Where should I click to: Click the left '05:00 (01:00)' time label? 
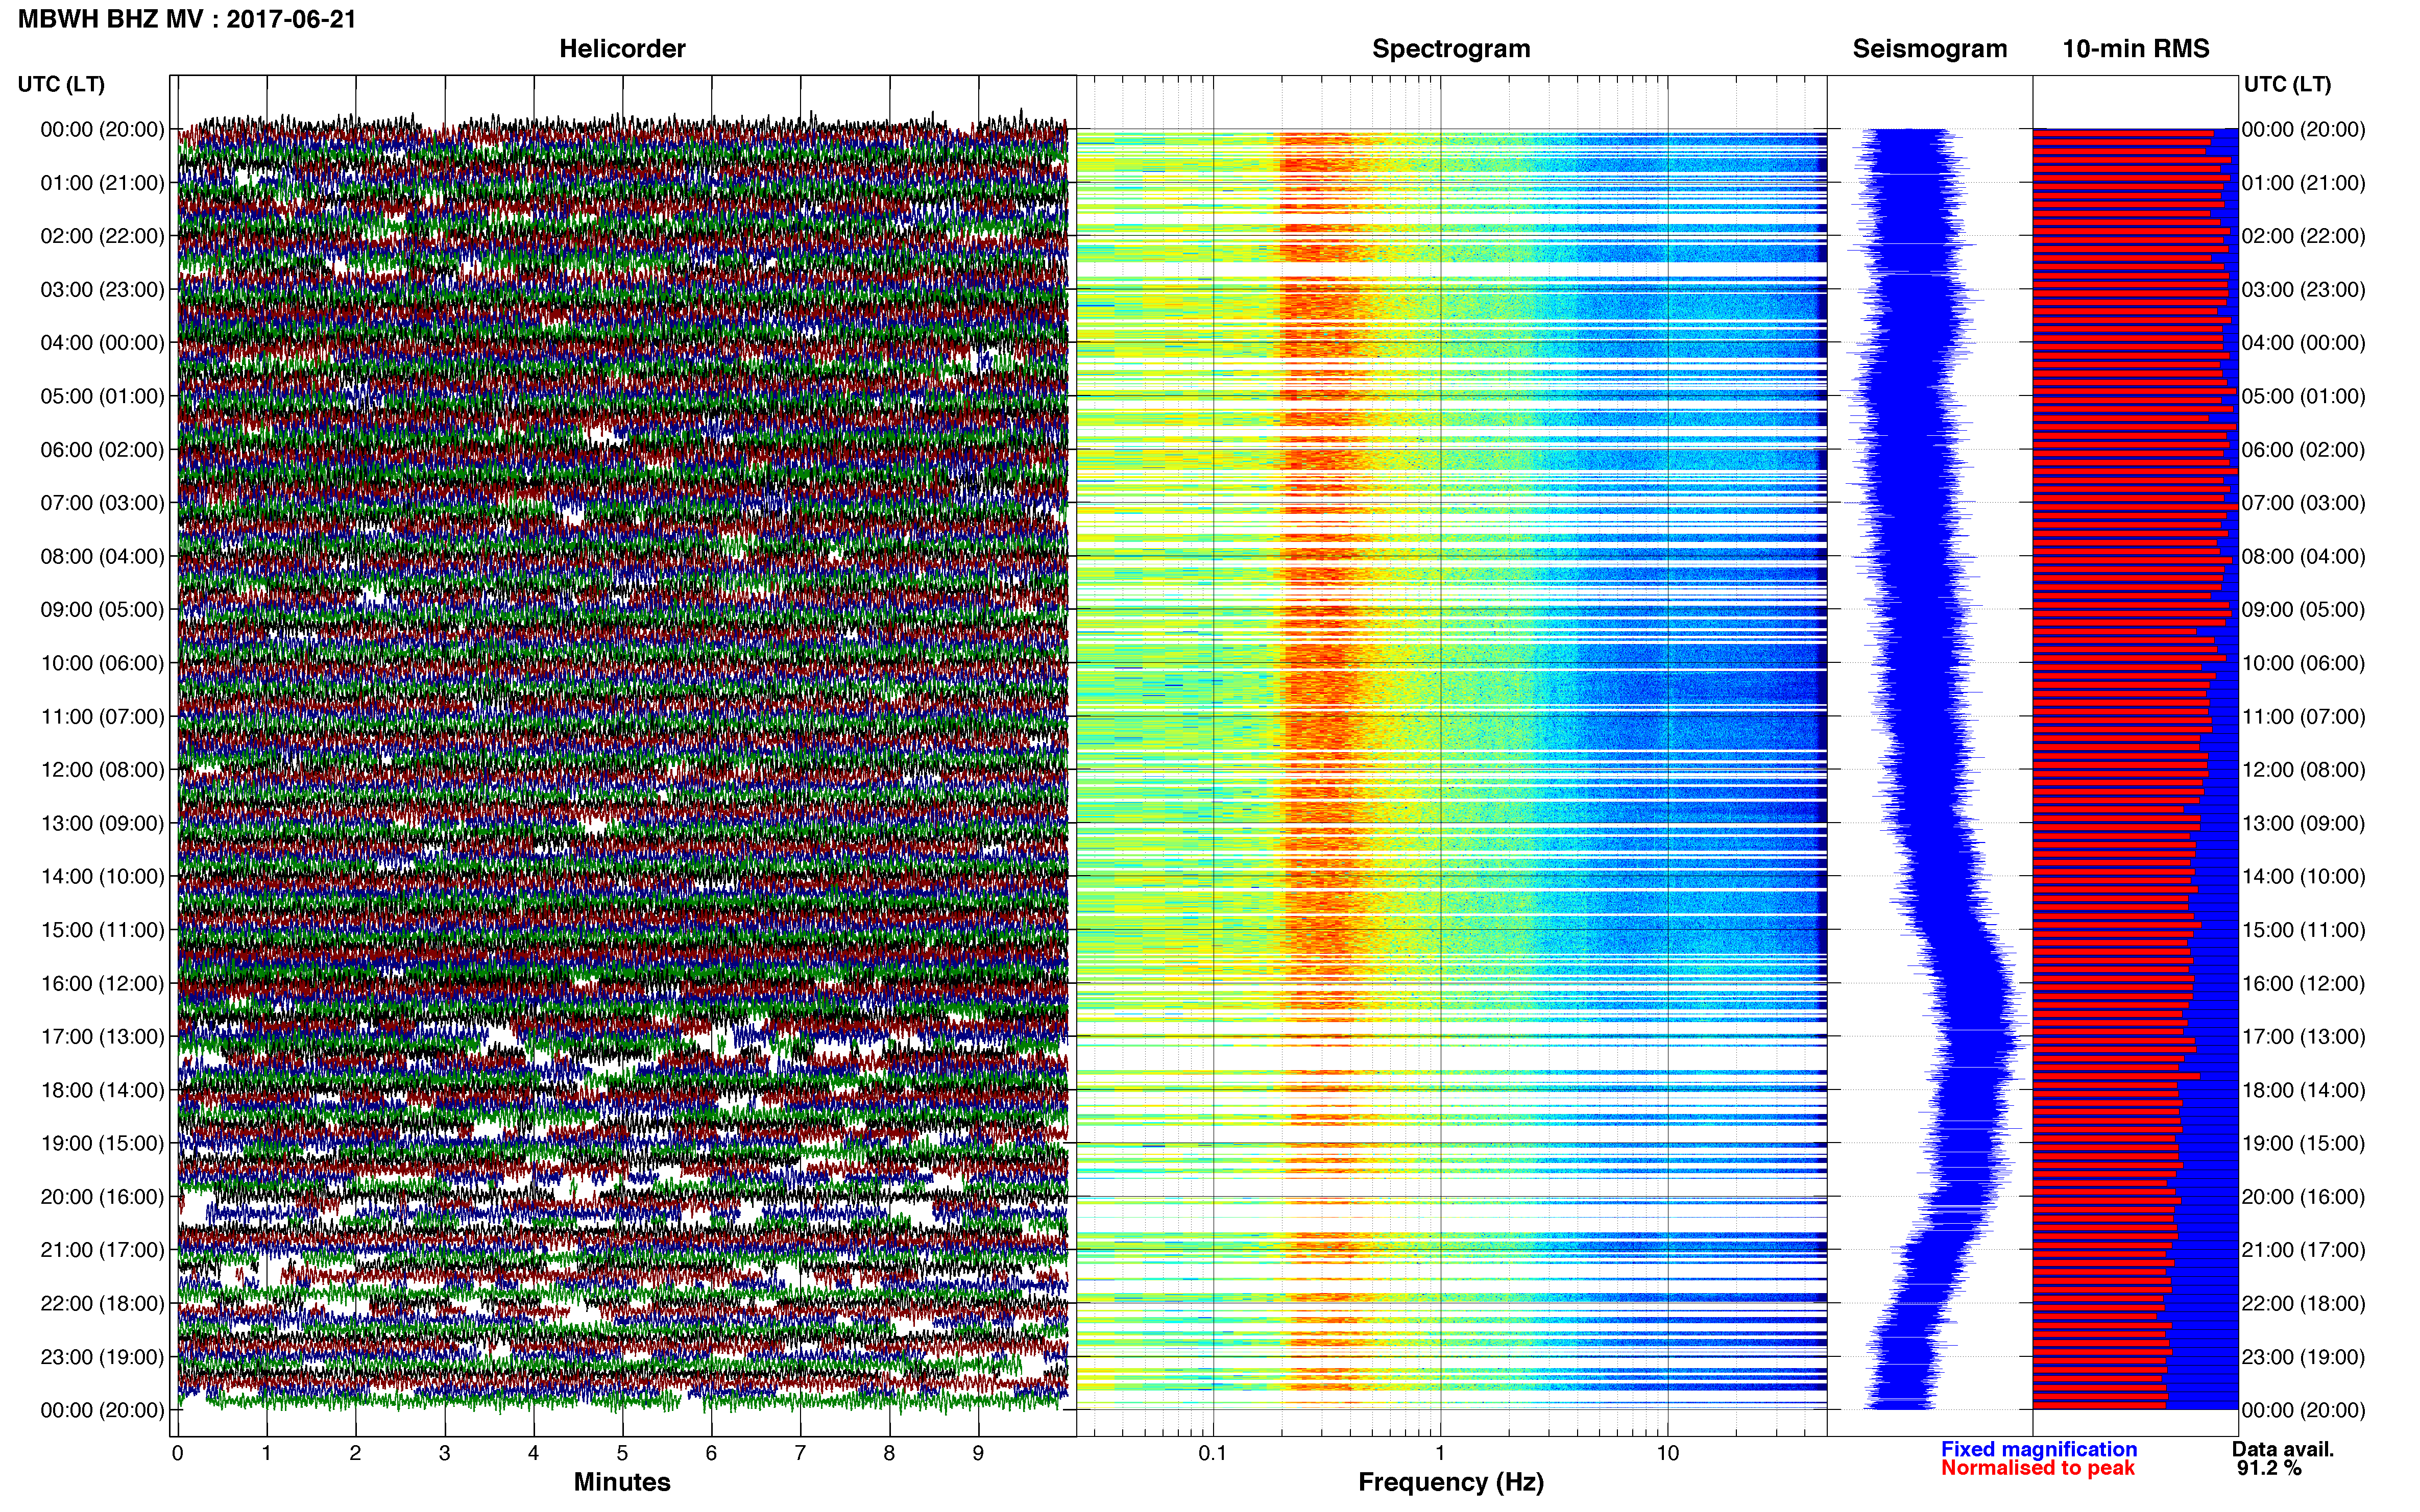[102, 396]
